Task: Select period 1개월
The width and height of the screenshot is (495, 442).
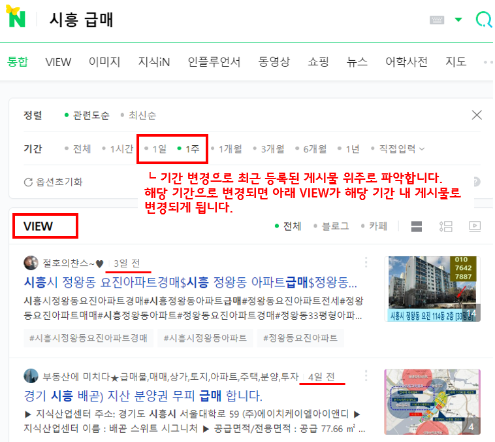Action: click(227, 148)
